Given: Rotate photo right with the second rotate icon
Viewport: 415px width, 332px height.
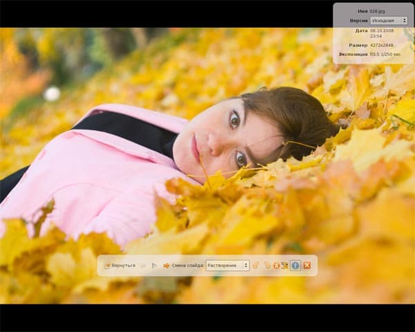Looking at the screenshot, I should 268,266.
